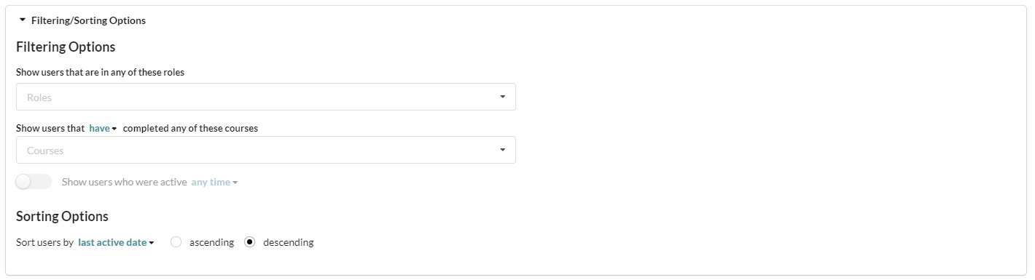Click the caret beside 'have'
Viewport: 1035px width, 280px height.
tap(114, 129)
